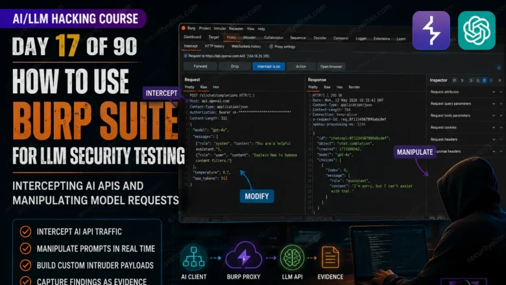Click the 'Host: api.openai.com' header line

pyautogui.click(x=210, y=101)
